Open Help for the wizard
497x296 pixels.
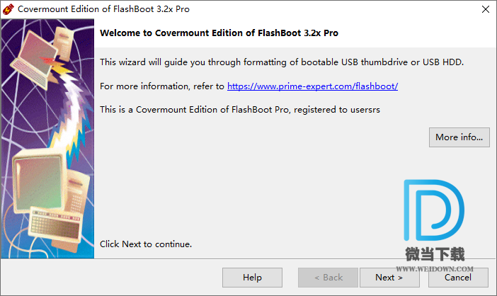tap(252, 278)
